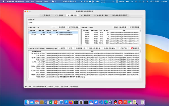The height and width of the screenshot is (106, 169).
Task: Click 打开所选目录 above the main directory list
Action: coord(74,27)
